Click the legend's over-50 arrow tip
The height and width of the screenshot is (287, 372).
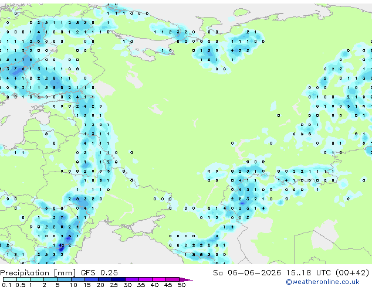pos(186,279)
